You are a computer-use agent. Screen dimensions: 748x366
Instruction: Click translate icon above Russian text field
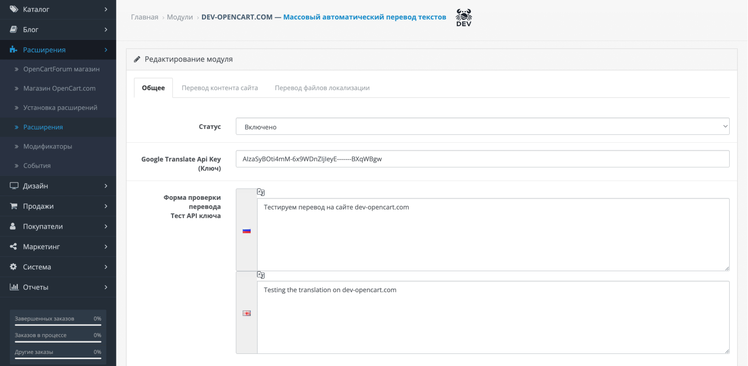(x=261, y=192)
